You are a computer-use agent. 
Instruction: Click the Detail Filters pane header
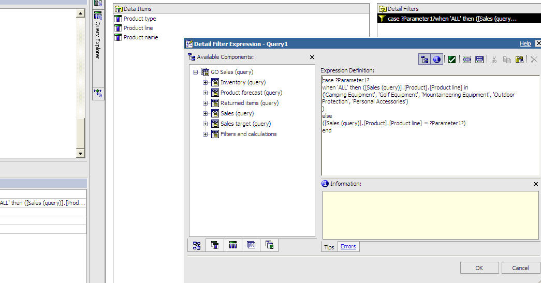point(459,9)
